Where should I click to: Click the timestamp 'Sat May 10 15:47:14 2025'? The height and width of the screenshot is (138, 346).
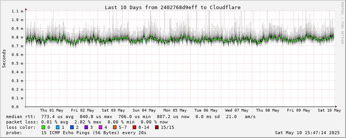(x=307, y=133)
